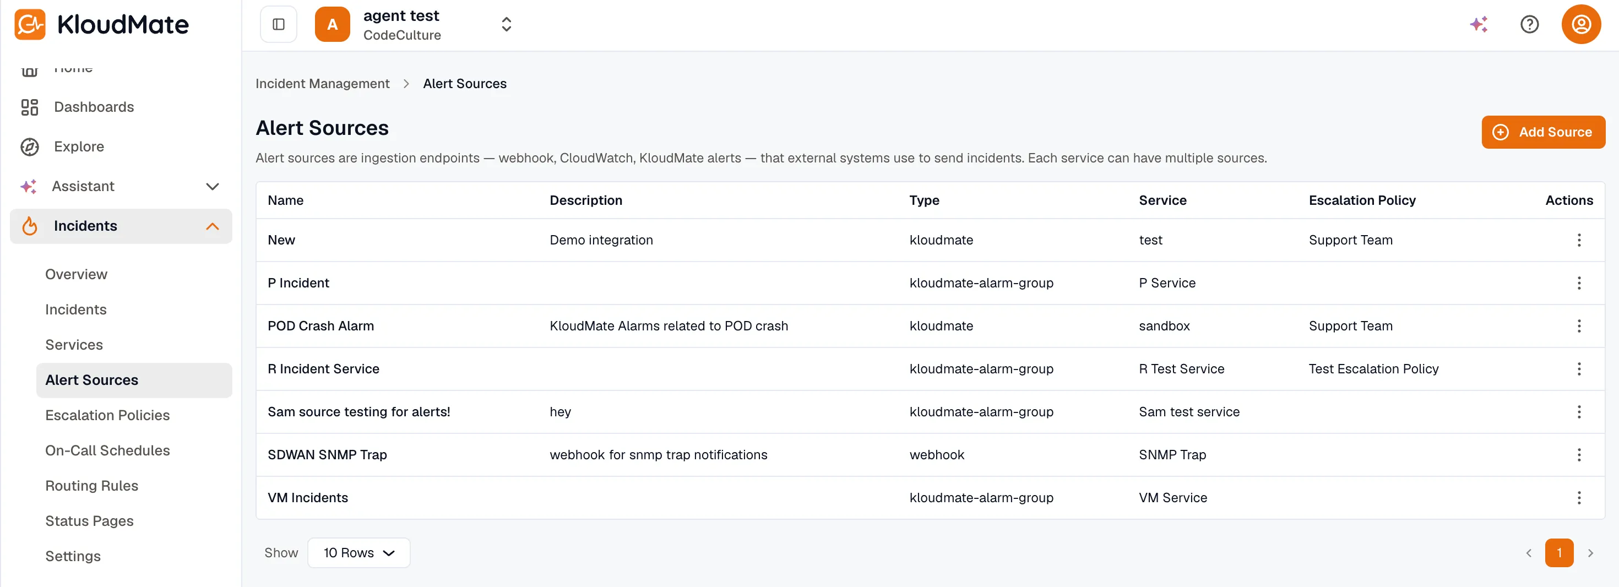This screenshot has width=1619, height=587.
Task: Click 'VM Service' cell
Action: (x=1172, y=498)
